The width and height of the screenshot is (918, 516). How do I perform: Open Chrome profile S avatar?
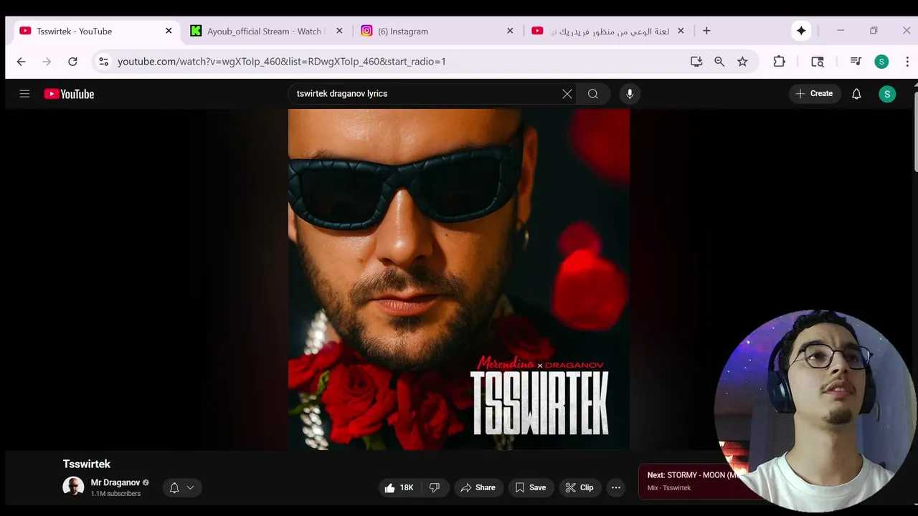pos(881,62)
